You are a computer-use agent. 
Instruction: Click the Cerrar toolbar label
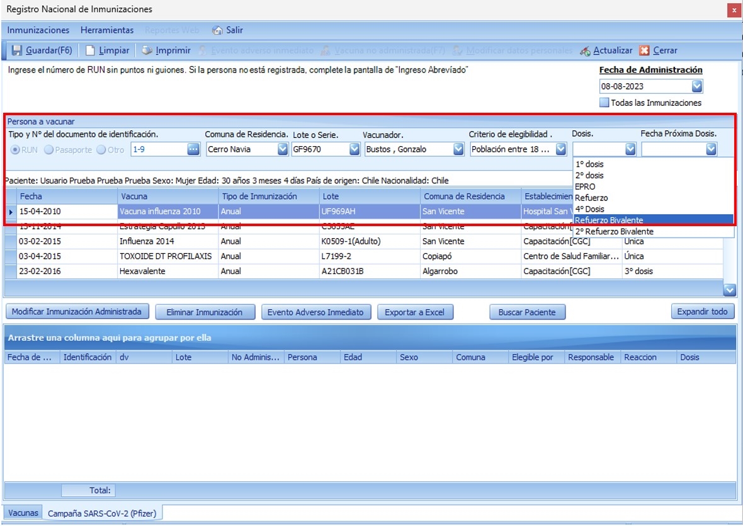tap(666, 50)
